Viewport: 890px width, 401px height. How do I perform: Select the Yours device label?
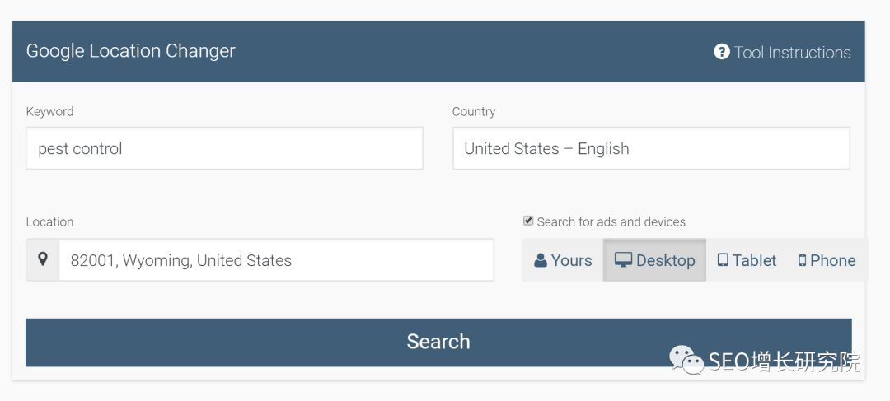[x=571, y=260]
